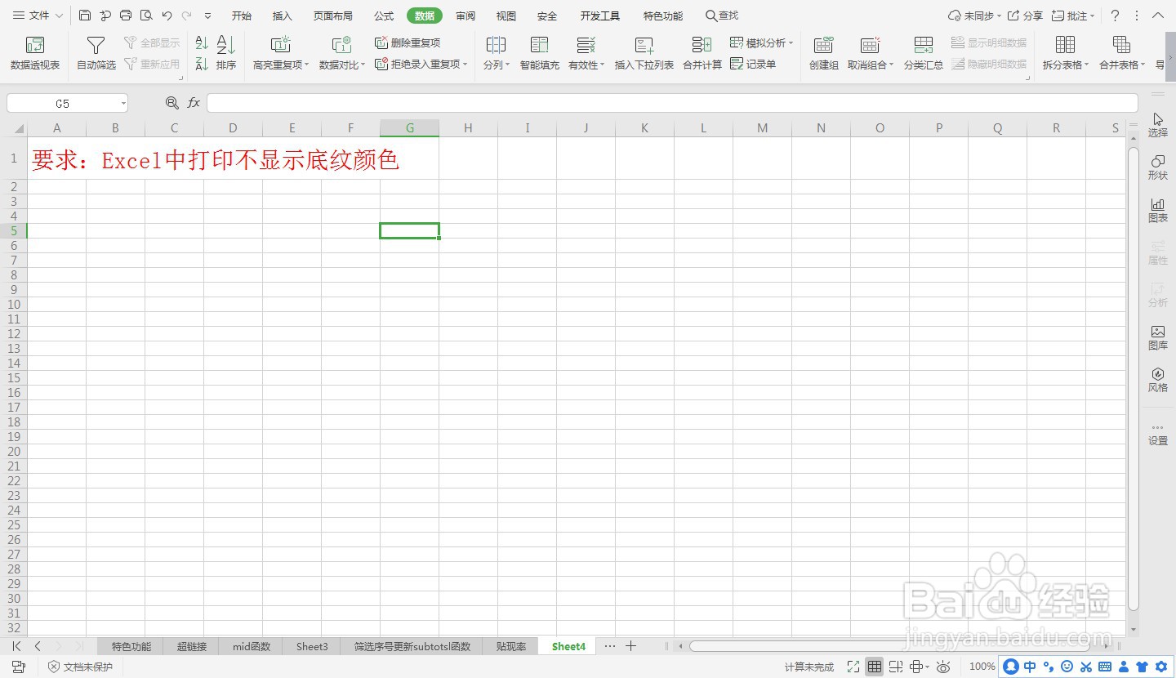The image size is (1176, 678).
Task: Expand the What-If Analysis (模拟分析) dropdown
Action: 791,43
